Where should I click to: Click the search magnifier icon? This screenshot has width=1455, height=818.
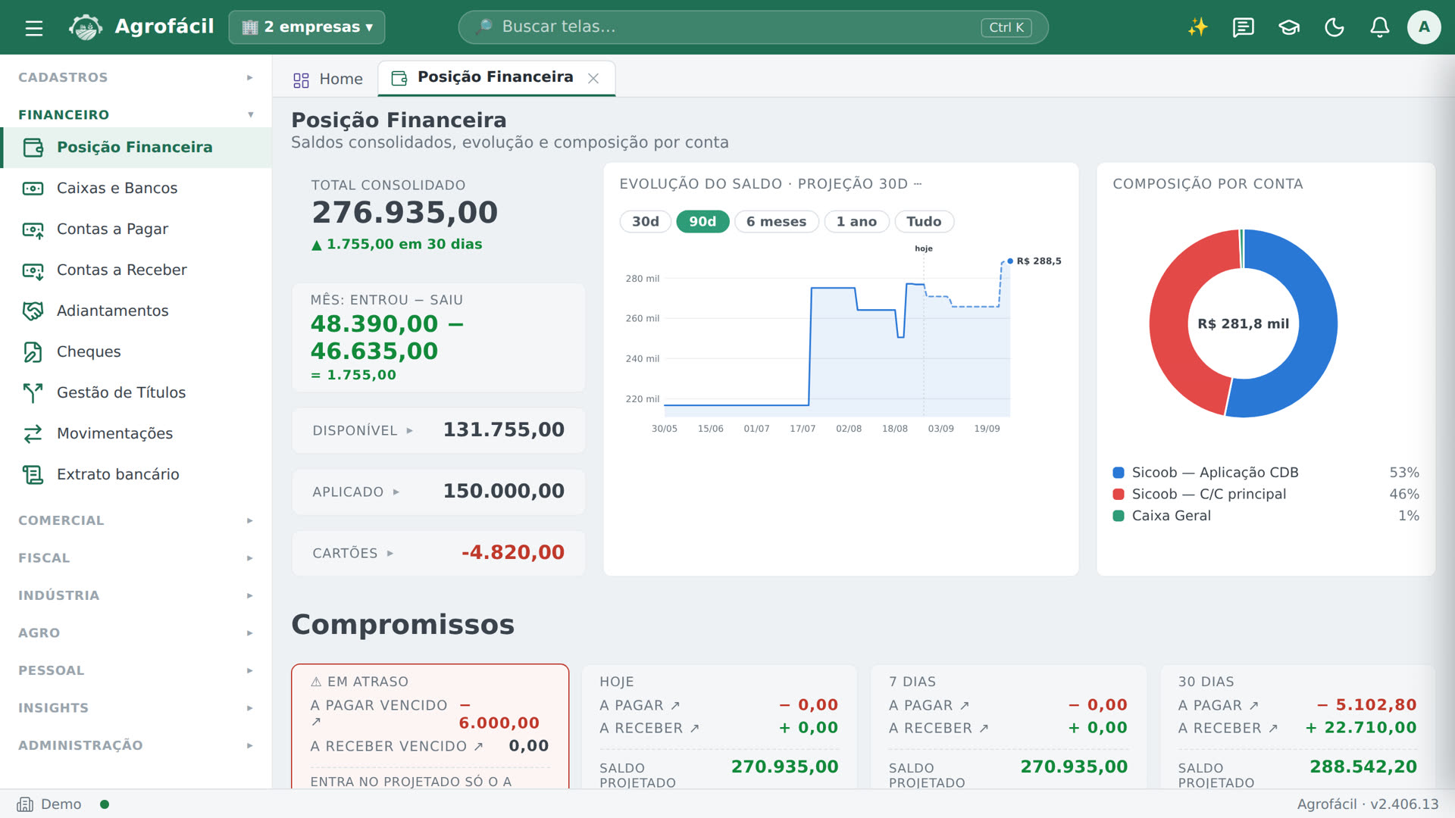[x=483, y=27]
